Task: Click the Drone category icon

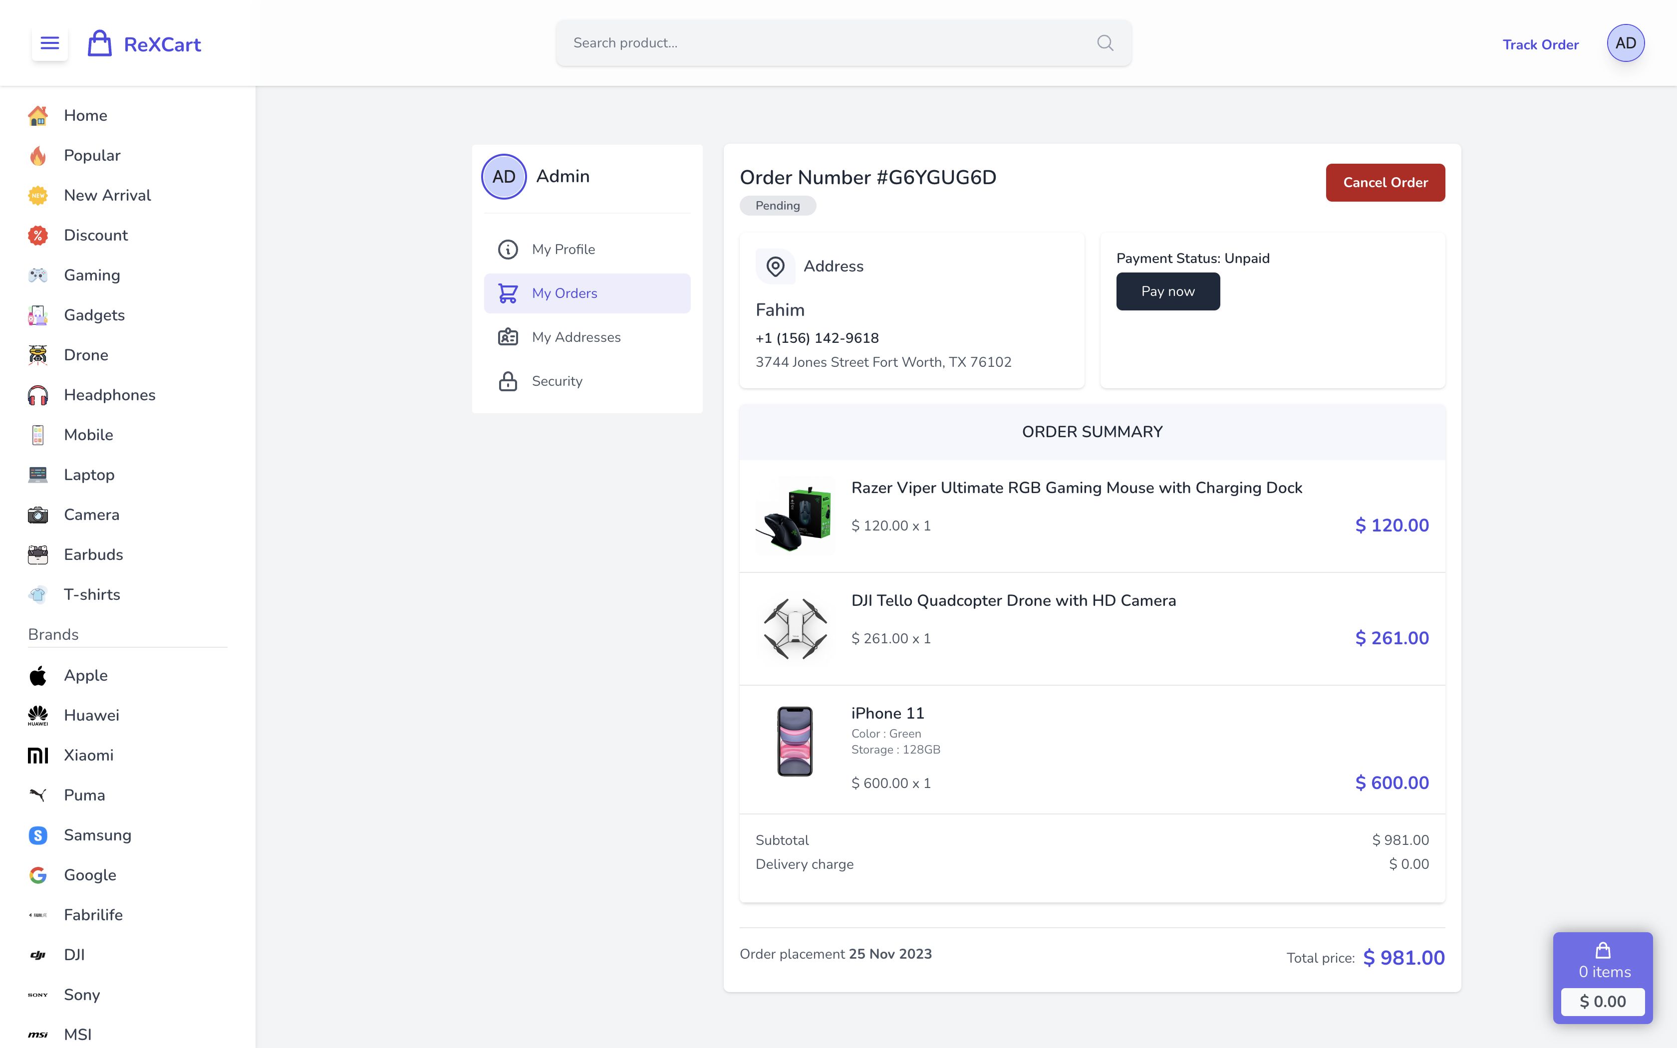Action: pos(38,355)
